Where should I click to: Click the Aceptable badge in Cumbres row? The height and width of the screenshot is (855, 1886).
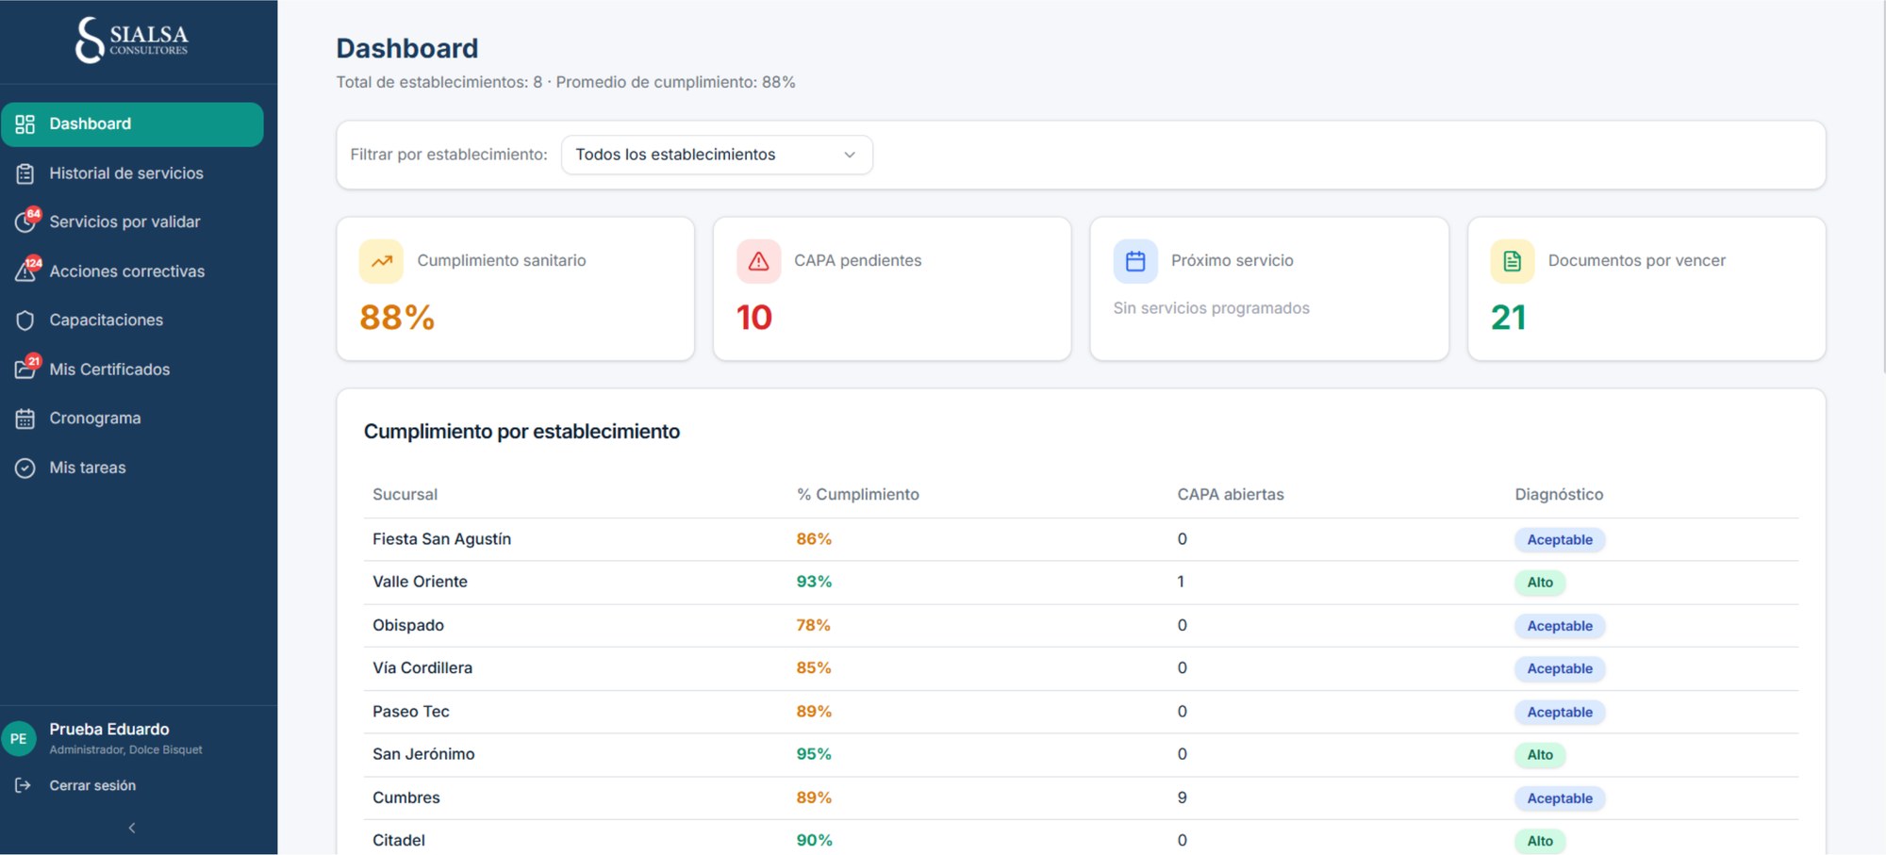coord(1560,798)
